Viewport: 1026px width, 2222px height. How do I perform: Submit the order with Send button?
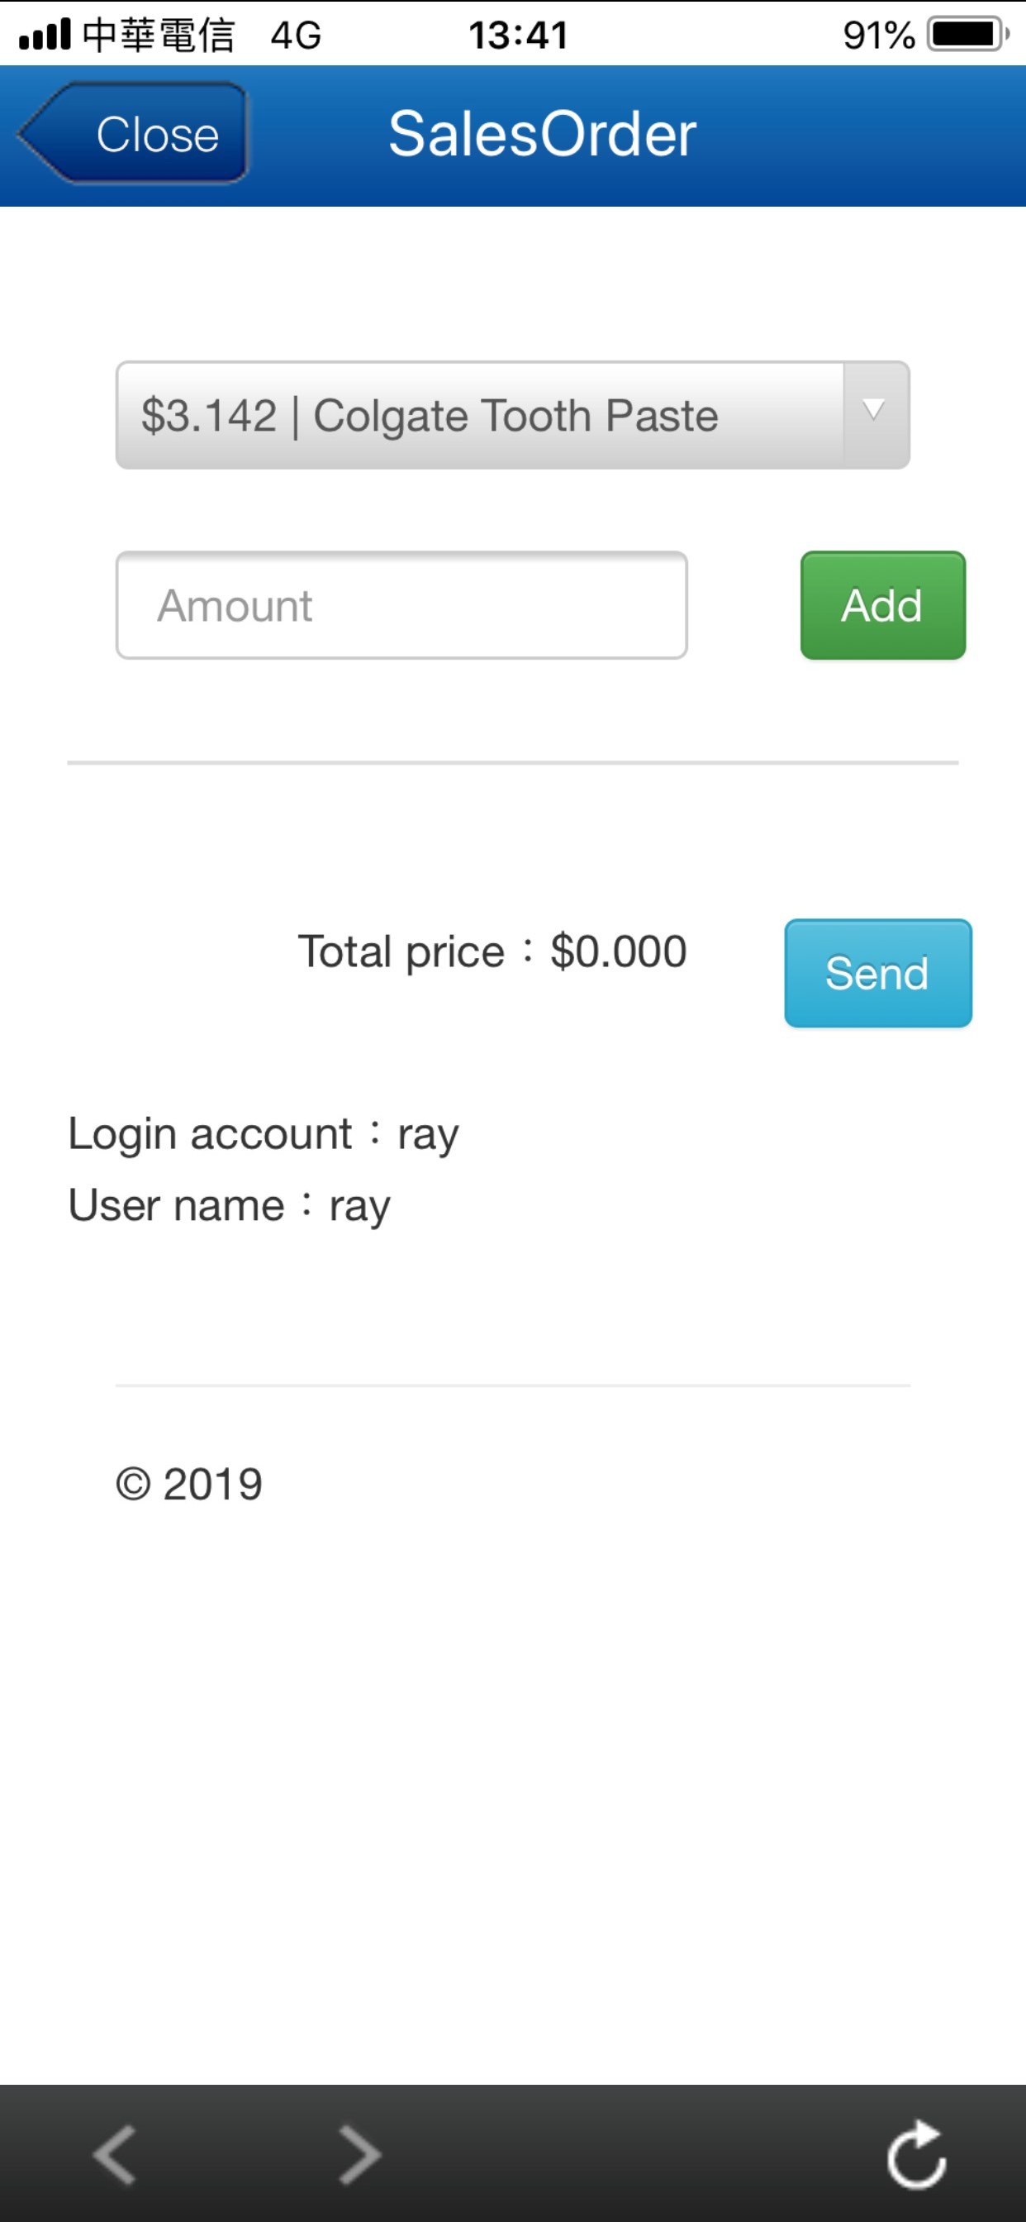pyautogui.click(x=877, y=973)
